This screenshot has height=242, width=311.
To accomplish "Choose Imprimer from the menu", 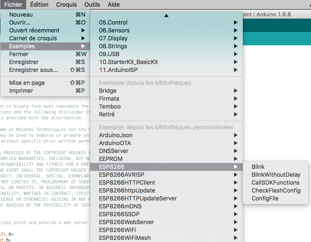I will tap(45, 91).
